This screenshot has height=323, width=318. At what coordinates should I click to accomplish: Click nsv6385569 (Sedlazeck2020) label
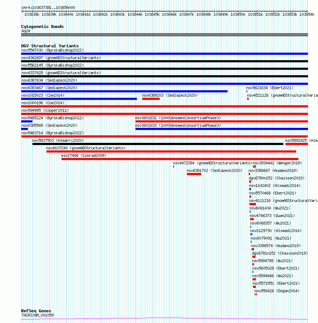click(x=49, y=125)
